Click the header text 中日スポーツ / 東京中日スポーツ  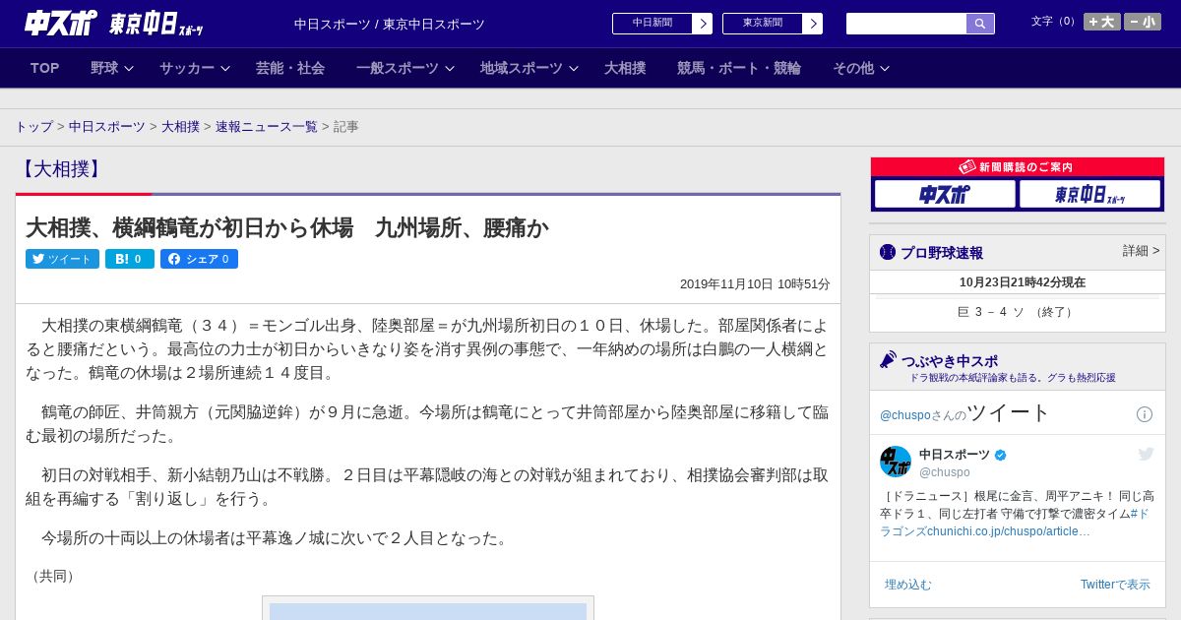[390, 24]
